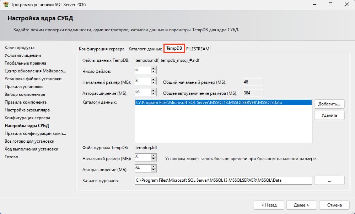355x214 pixels.
Task: Click the log file Авторасширение field
Action: click(143, 168)
